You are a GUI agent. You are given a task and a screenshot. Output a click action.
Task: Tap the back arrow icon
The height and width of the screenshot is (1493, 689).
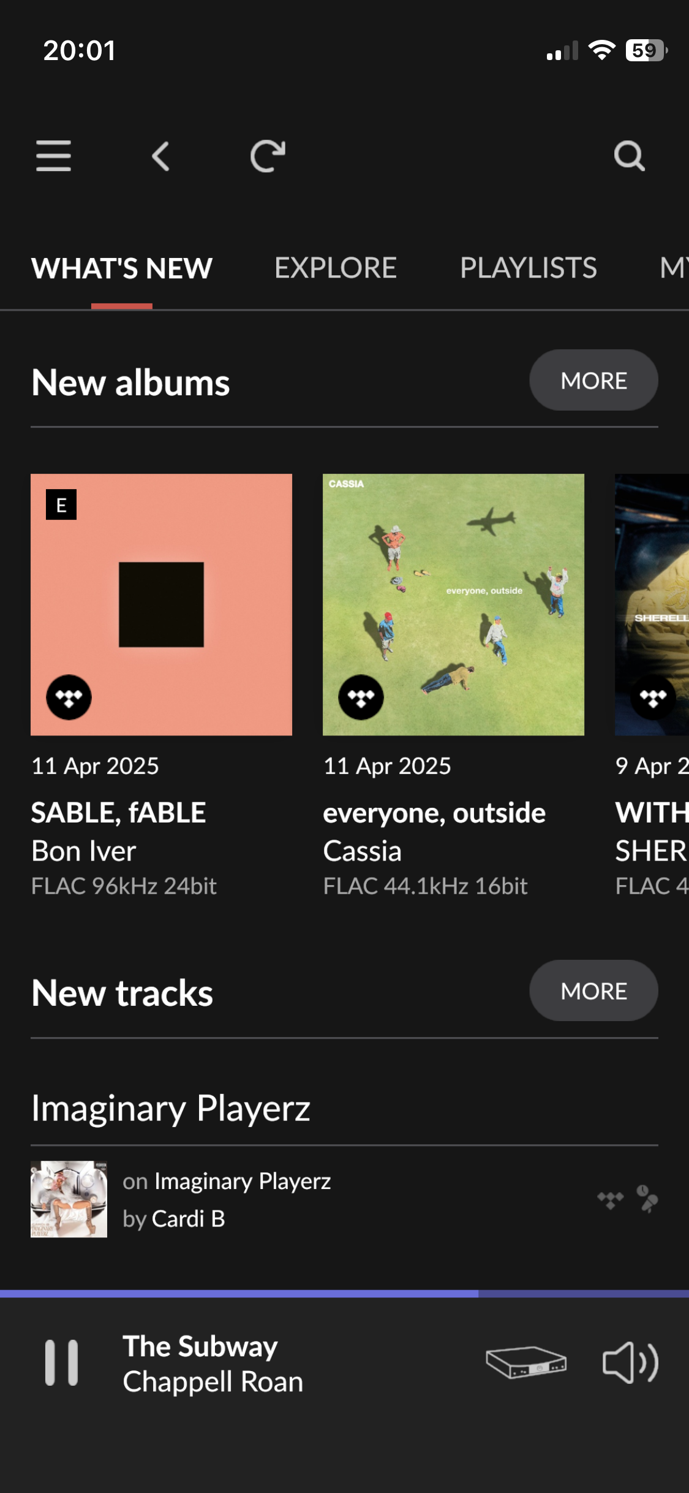pyautogui.click(x=160, y=156)
